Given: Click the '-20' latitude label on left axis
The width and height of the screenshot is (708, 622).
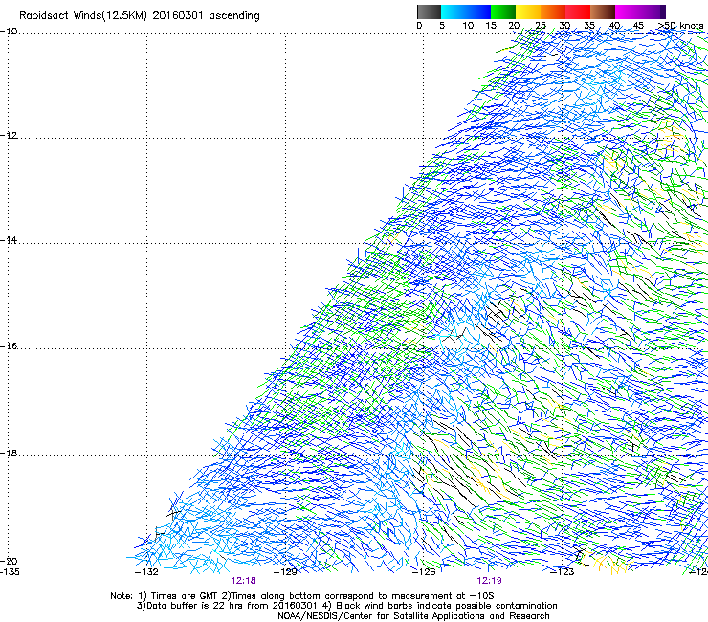Looking at the screenshot, I should (9, 561).
